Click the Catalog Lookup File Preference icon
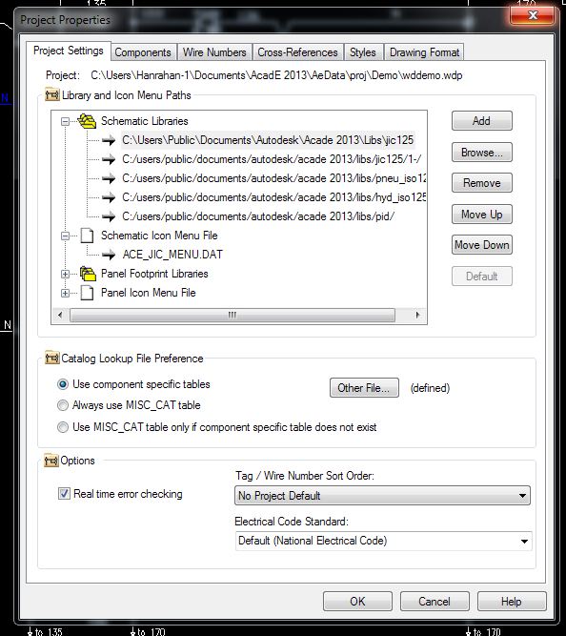 [x=51, y=359]
